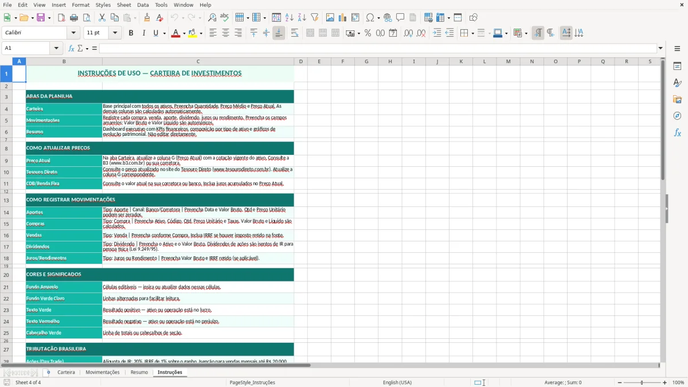Sort descending Z to A
Screen dimensions: 688x387
[302, 18]
